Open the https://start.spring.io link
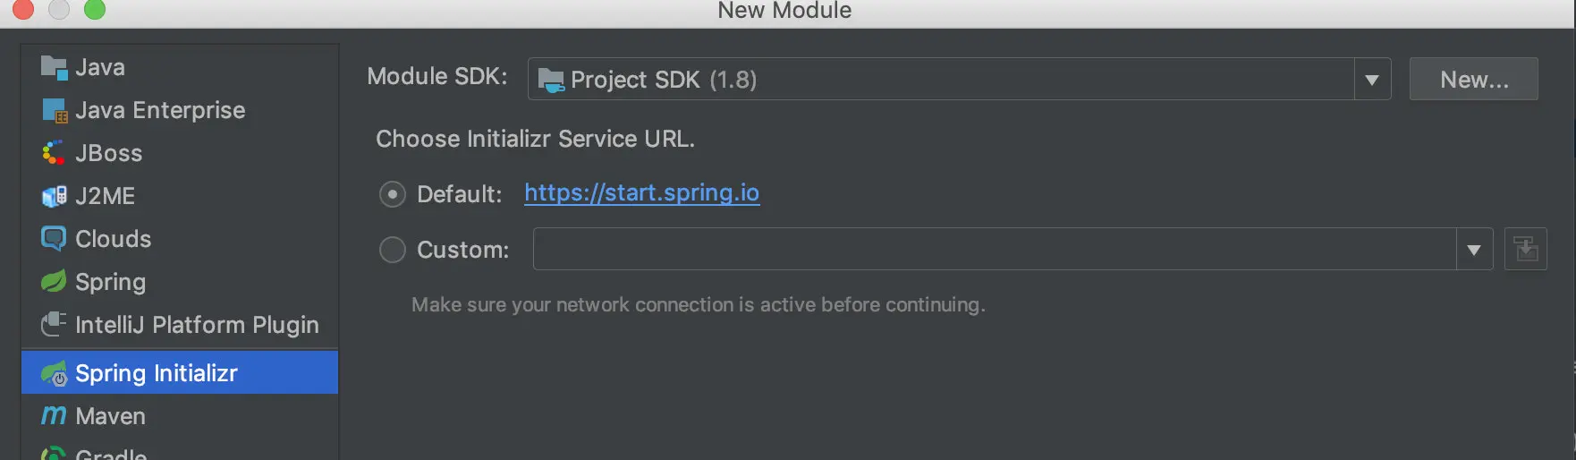This screenshot has width=1576, height=460. click(x=641, y=193)
